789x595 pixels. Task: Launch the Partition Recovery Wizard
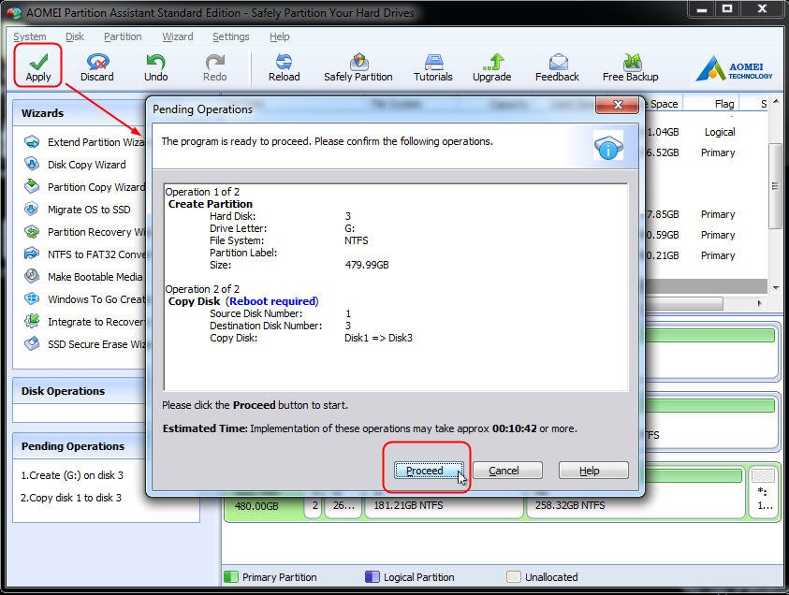(84, 232)
